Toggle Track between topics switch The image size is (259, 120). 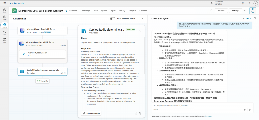113,19
